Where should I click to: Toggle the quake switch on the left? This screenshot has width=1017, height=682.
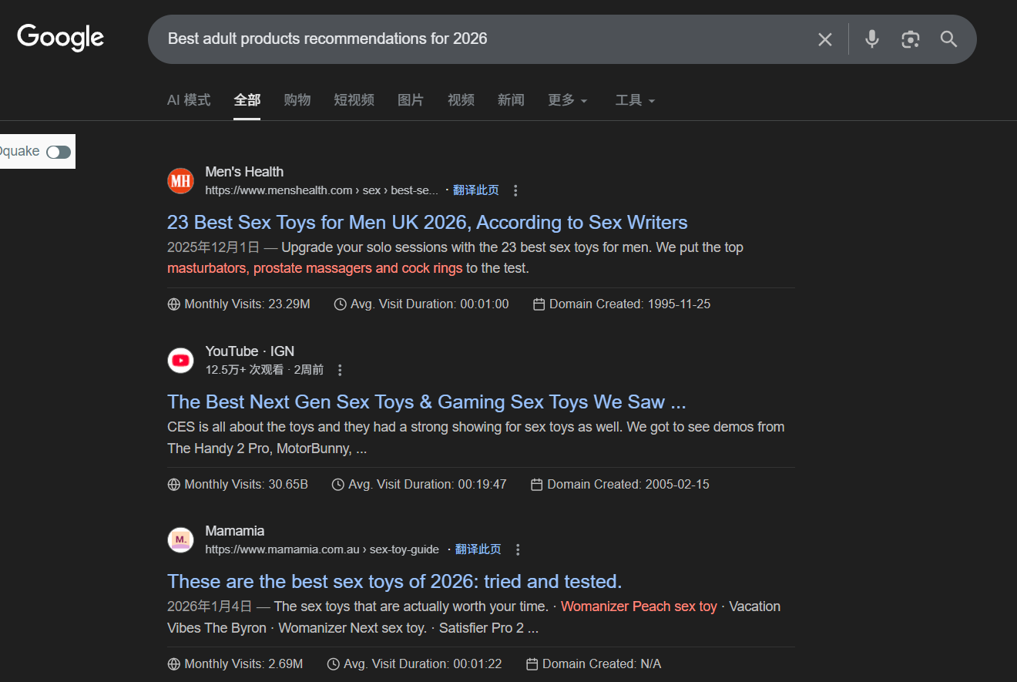(x=58, y=152)
